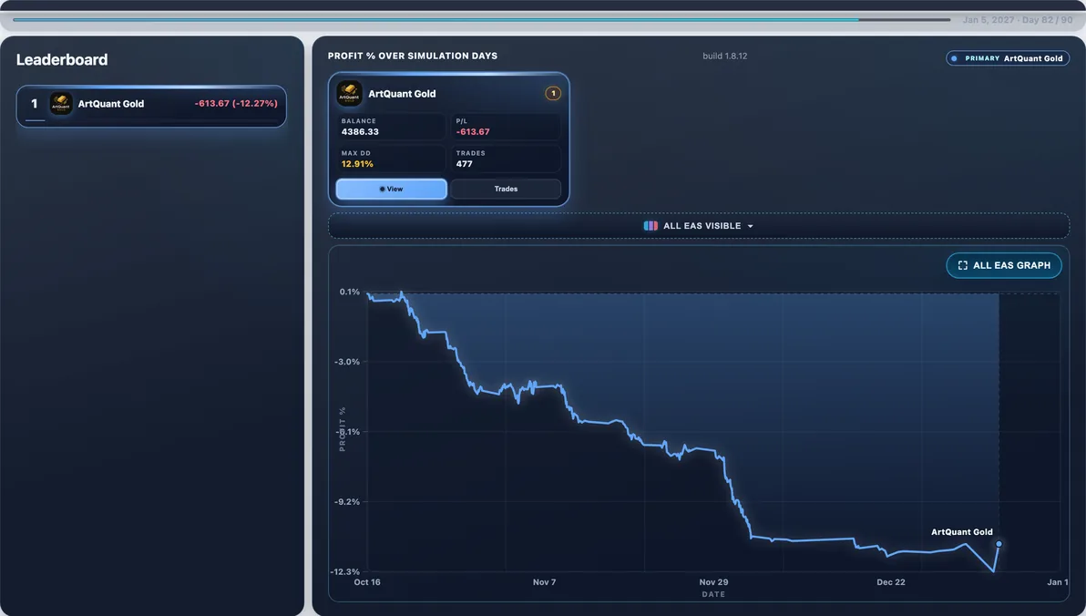
Task: Click the Primary ArtQuant Gold pill
Action: [x=1007, y=58]
